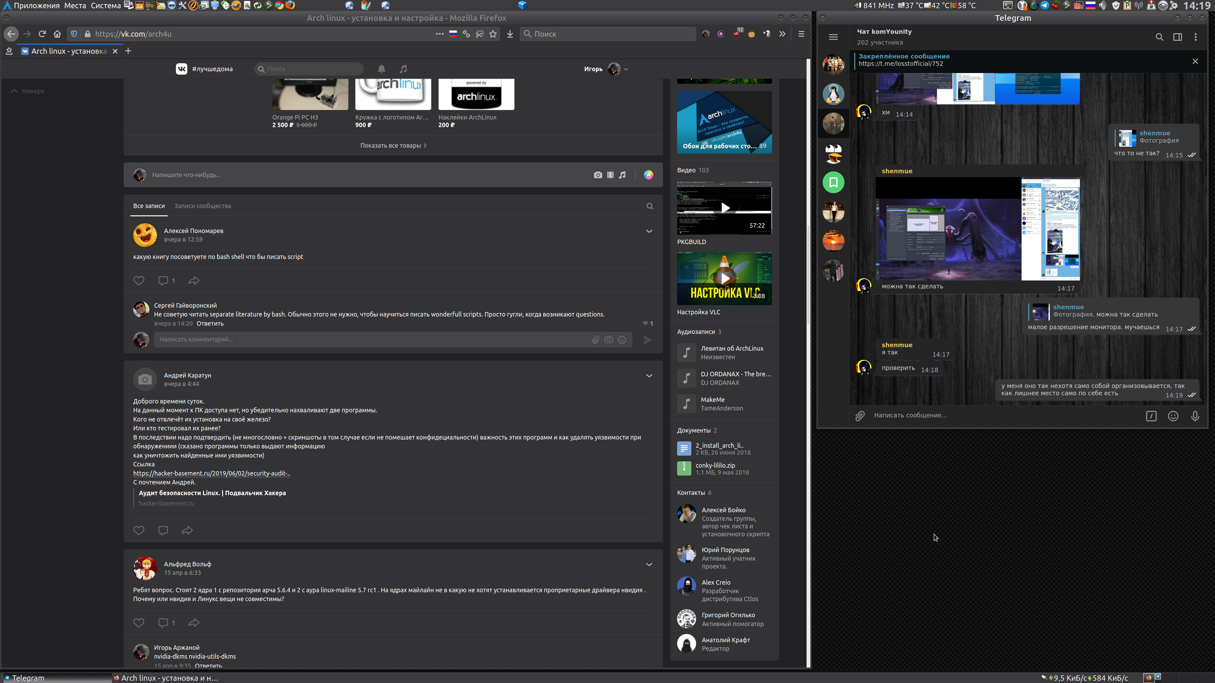Viewport: 1215px width, 683px height.
Task: Open conky-lililo.zip document
Action: click(x=715, y=466)
